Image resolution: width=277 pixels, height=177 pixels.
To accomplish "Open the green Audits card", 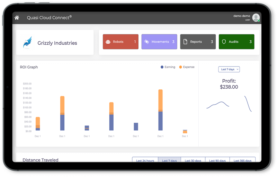I will point(236,42).
